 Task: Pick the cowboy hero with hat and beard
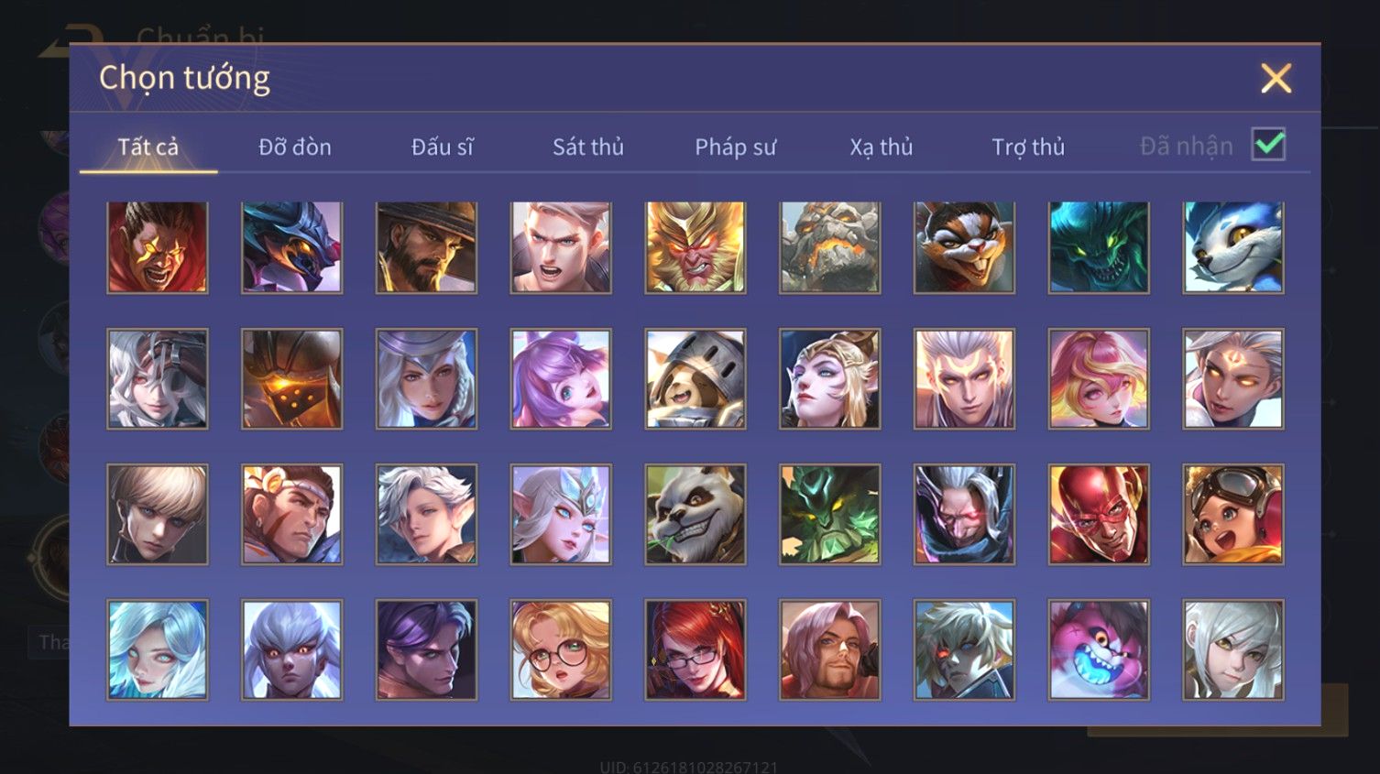pyautogui.click(x=426, y=247)
